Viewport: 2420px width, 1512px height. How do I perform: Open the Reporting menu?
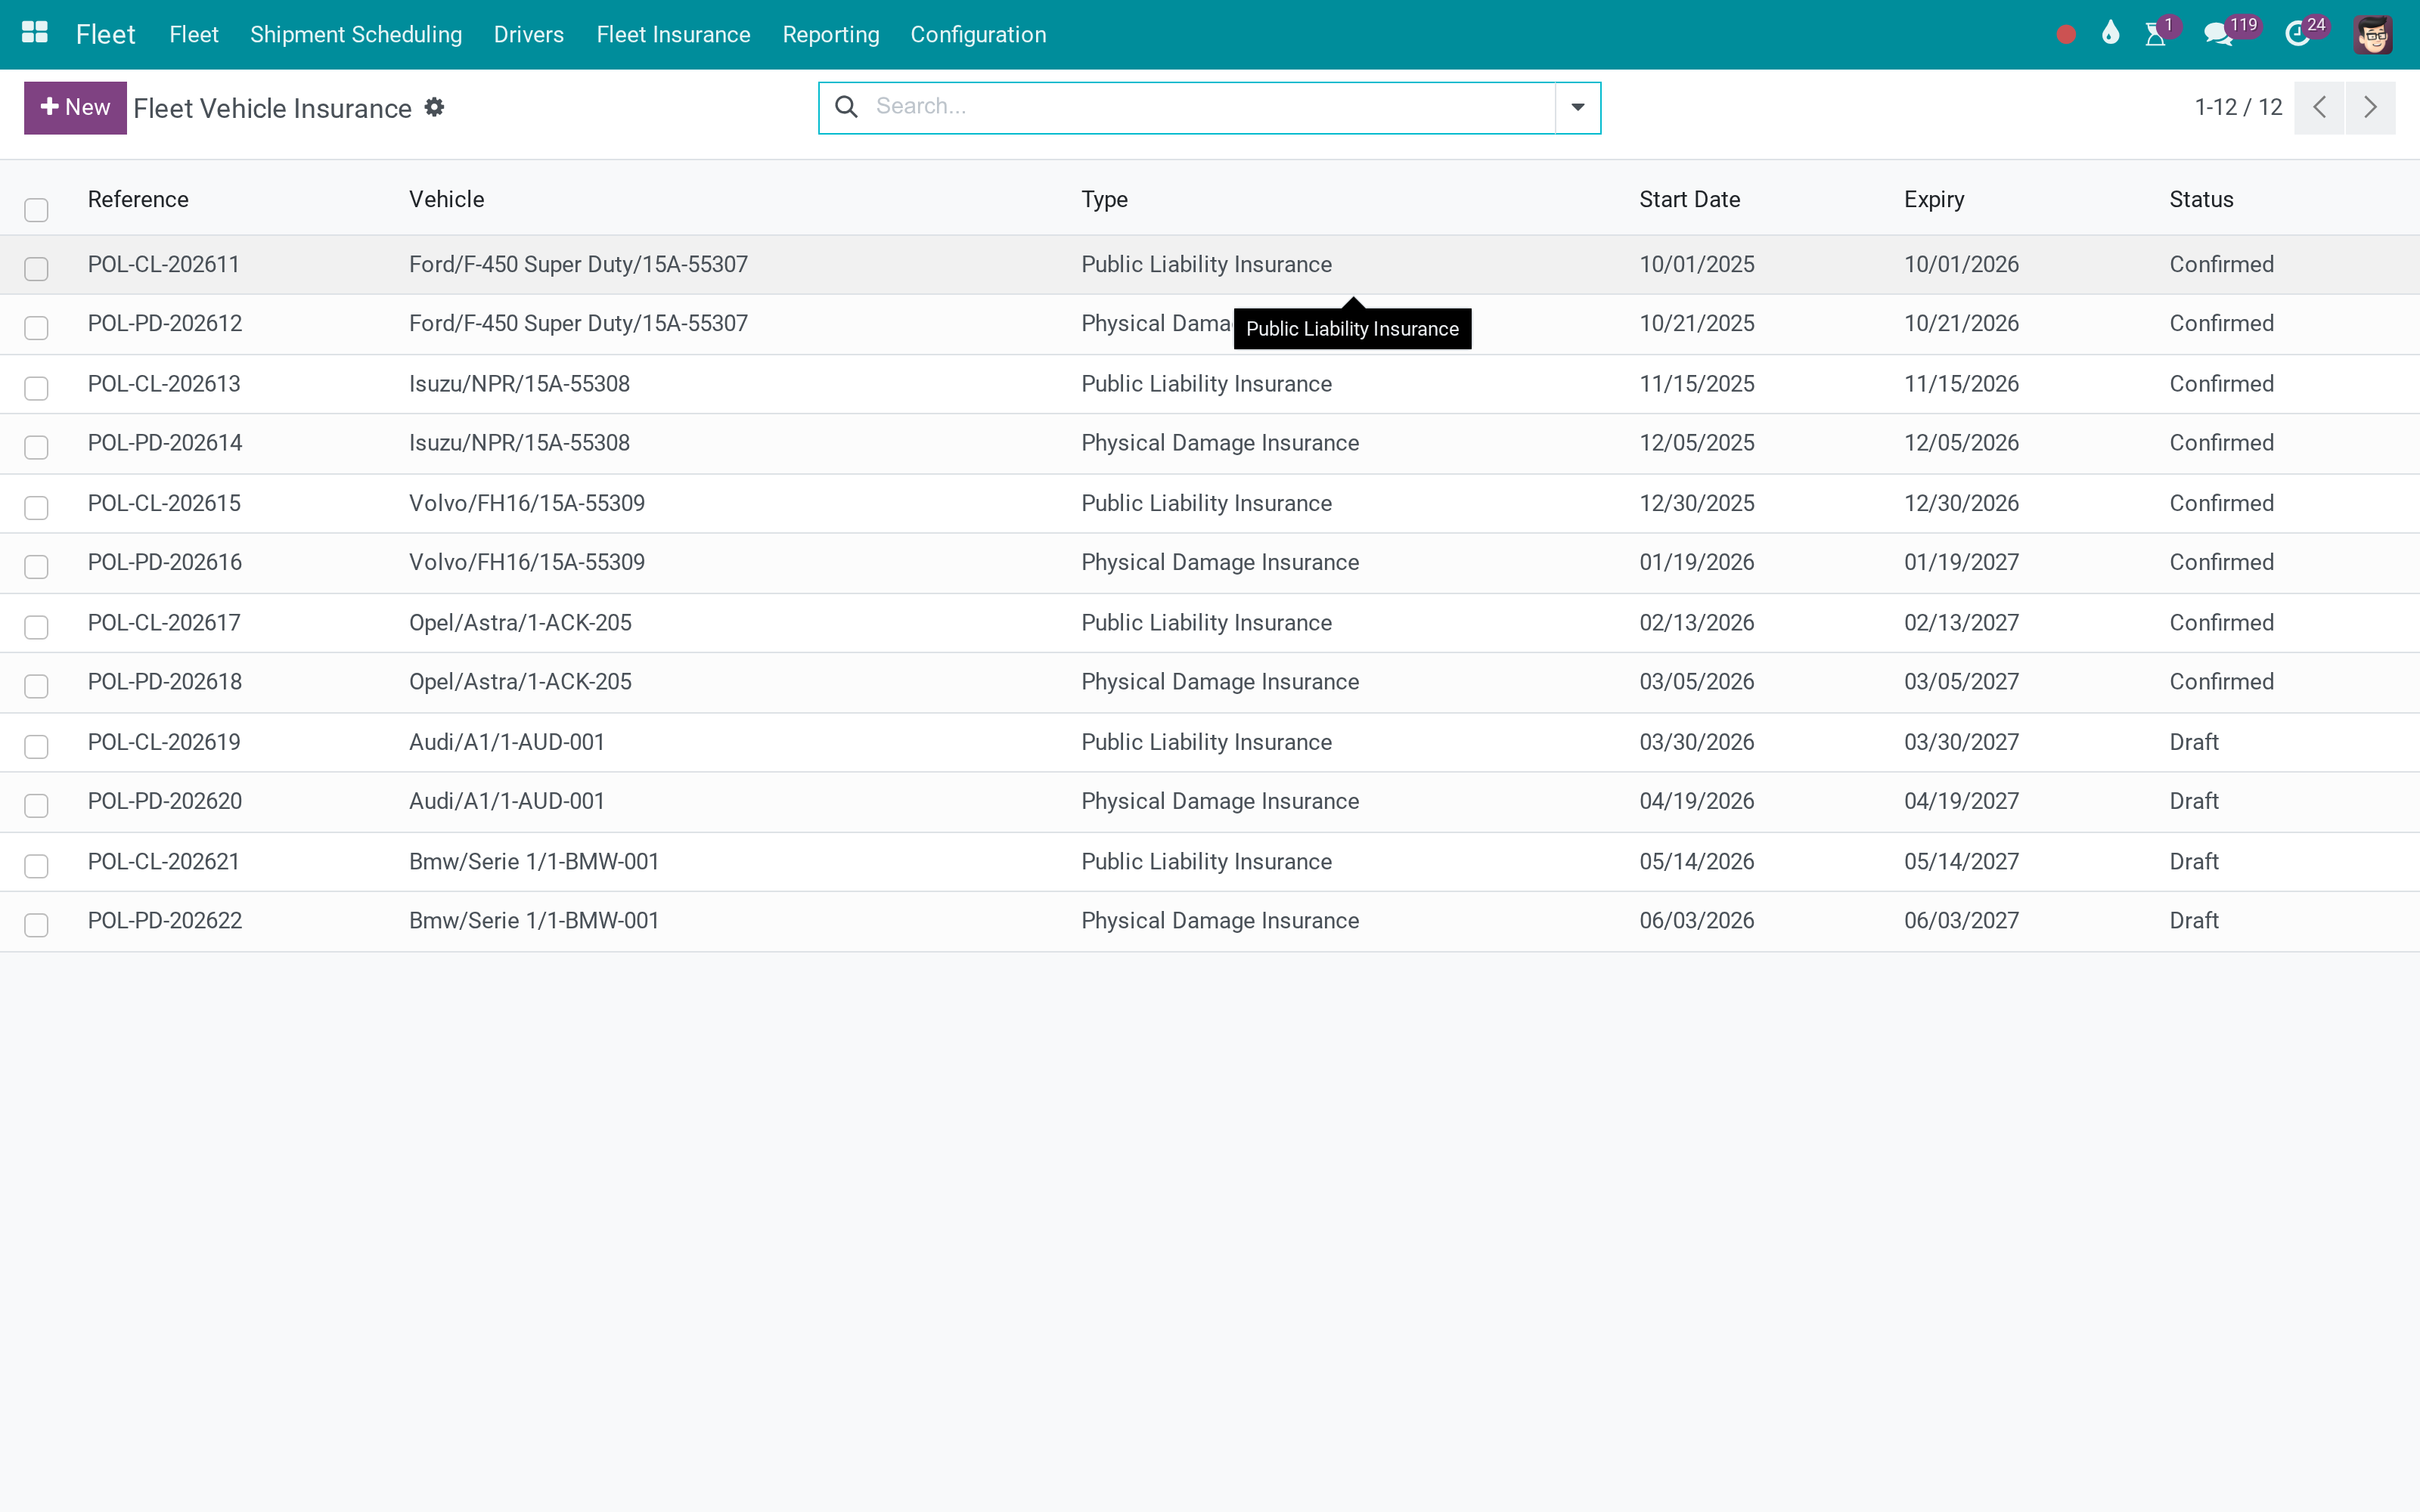831,34
